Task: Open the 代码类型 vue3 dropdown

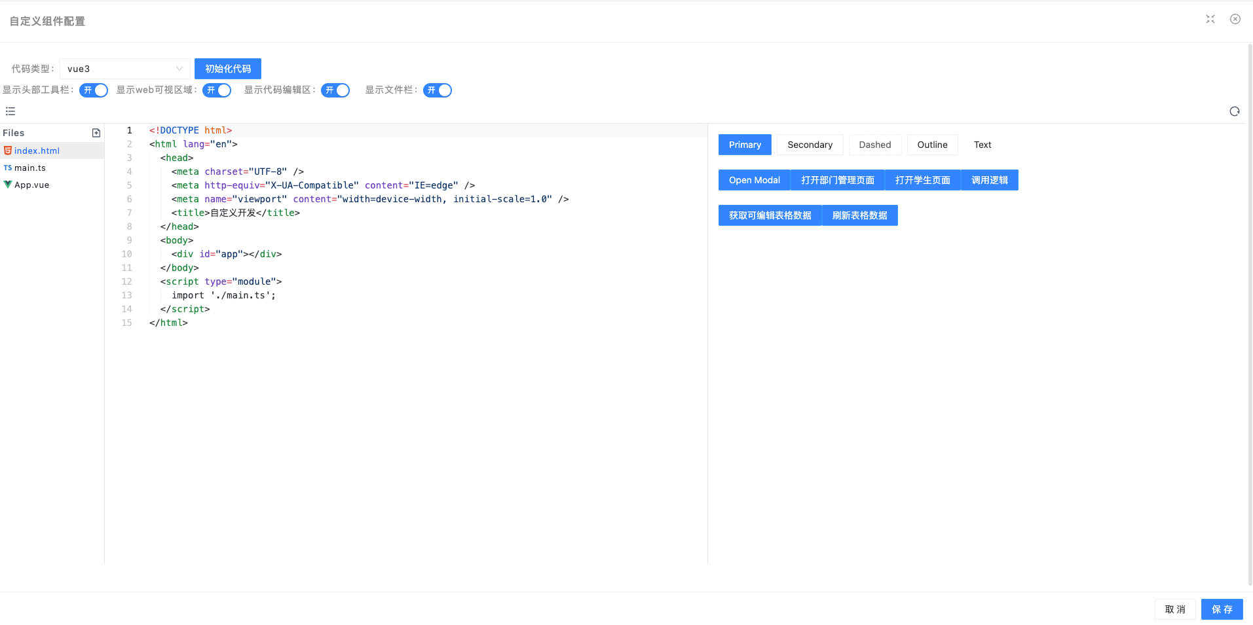Action: pos(125,69)
